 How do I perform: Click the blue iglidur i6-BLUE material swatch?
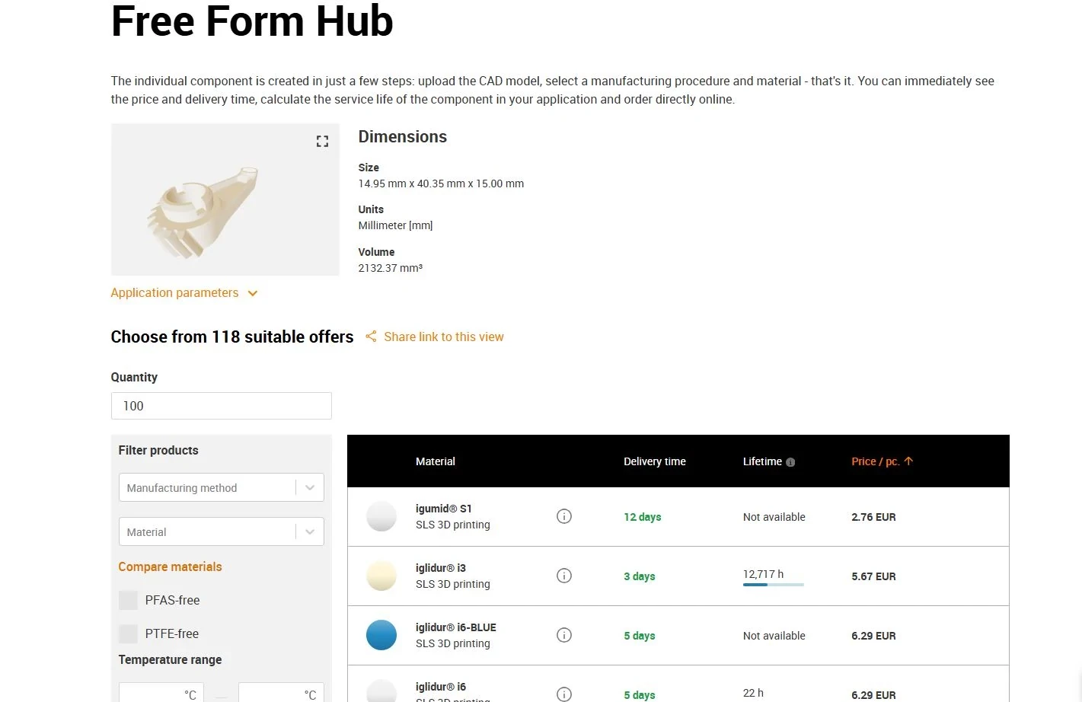point(381,634)
